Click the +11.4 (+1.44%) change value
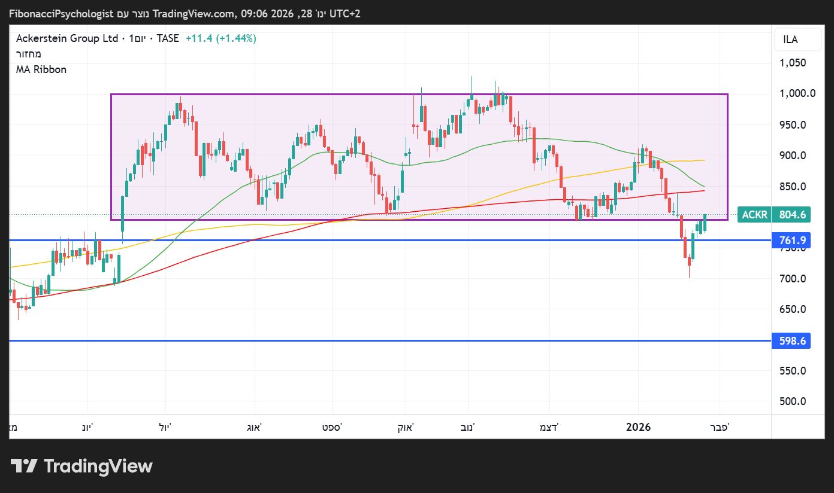834x493 pixels. pos(220,38)
